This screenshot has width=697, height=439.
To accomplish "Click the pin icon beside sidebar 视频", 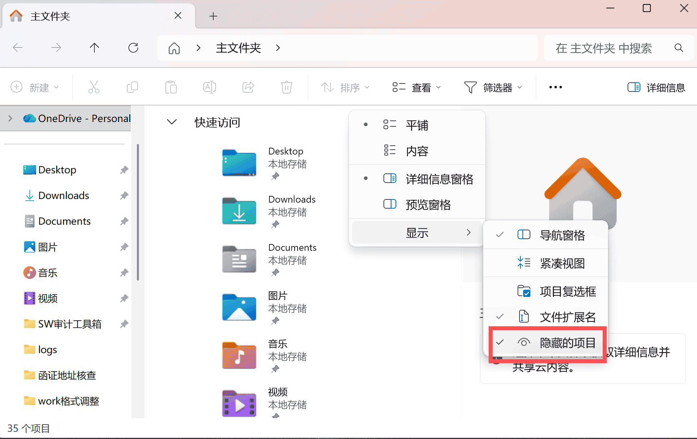I will click(124, 299).
